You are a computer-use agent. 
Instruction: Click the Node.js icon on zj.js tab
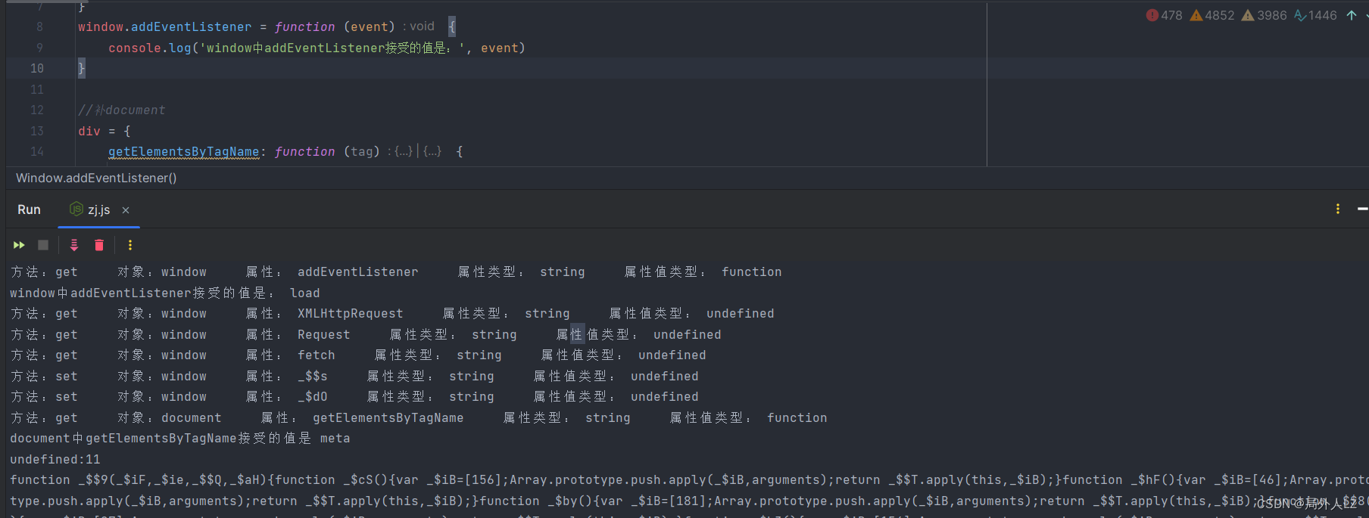coord(76,209)
